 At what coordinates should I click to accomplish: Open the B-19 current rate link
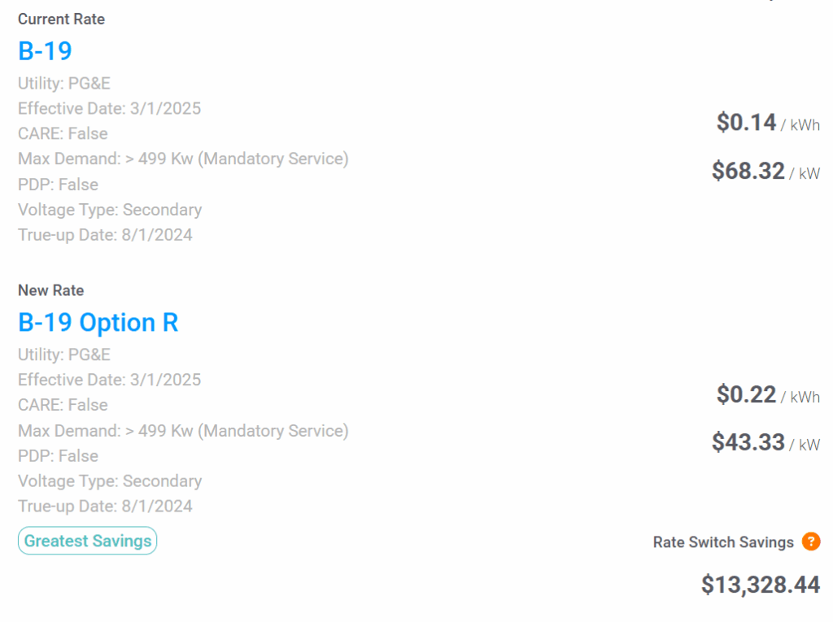tap(45, 51)
